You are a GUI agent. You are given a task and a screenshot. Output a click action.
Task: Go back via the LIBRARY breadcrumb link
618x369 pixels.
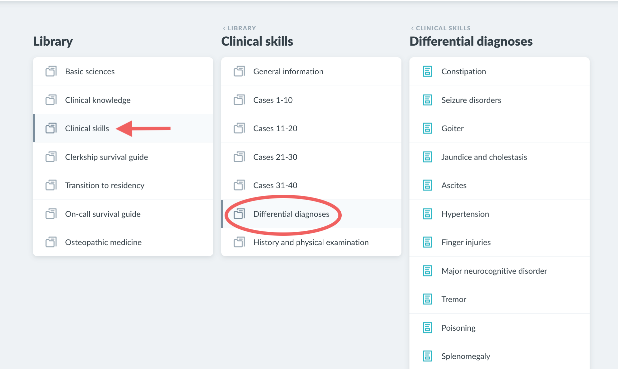[239, 28]
